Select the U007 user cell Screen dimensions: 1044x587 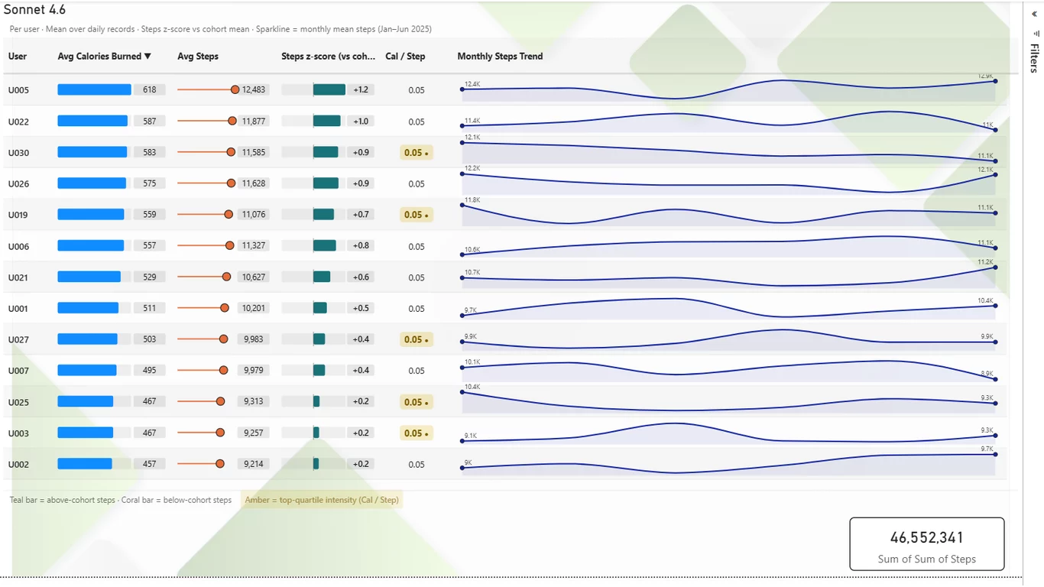18,371
